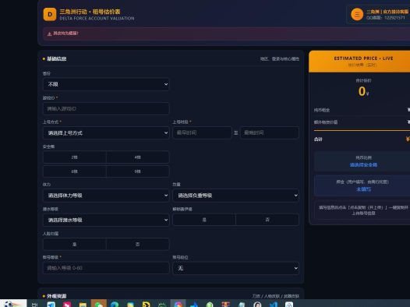This screenshot has width=410, height=307.
Task: Click the 基础信息 section heading
Action: (56, 58)
